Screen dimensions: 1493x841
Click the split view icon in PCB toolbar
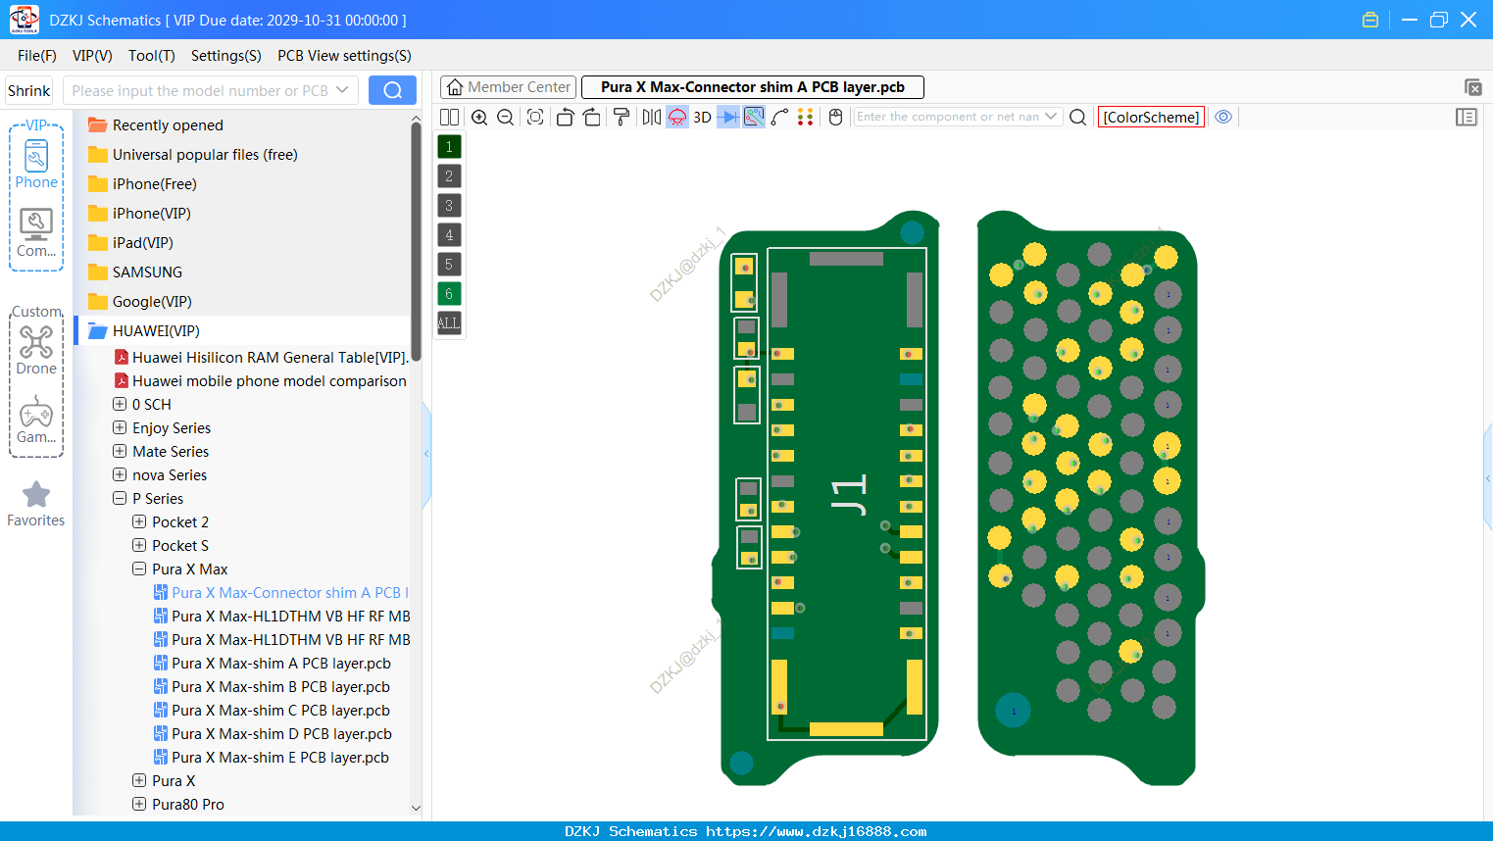[449, 117]
